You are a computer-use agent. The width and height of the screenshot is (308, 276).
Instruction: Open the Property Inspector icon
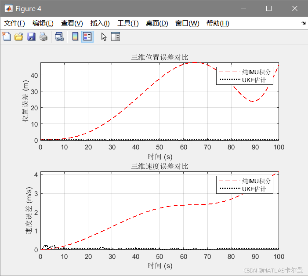pos(116,36)
